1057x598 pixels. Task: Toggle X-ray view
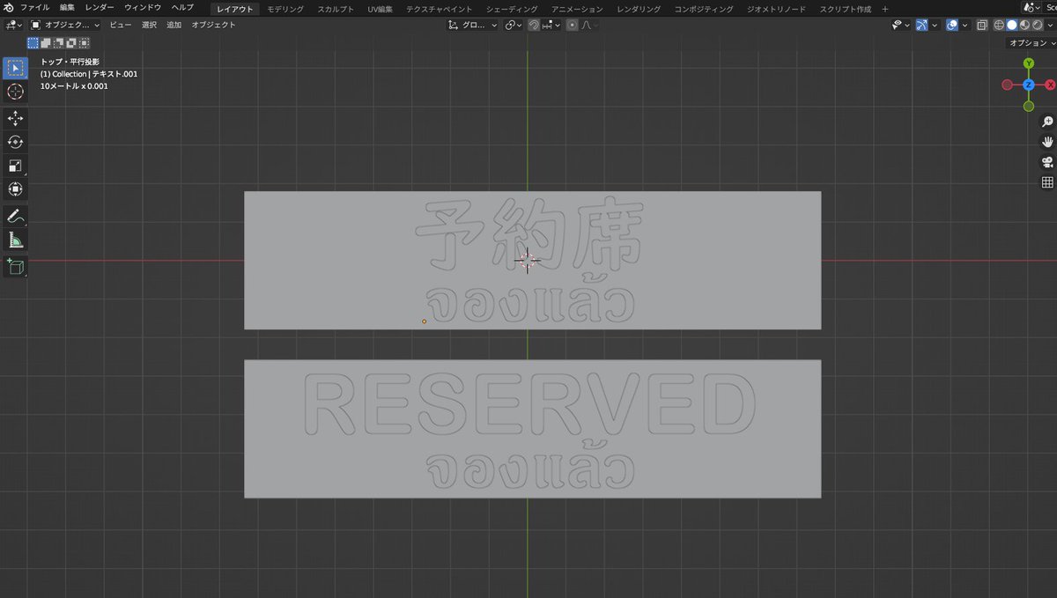[982, 25]
